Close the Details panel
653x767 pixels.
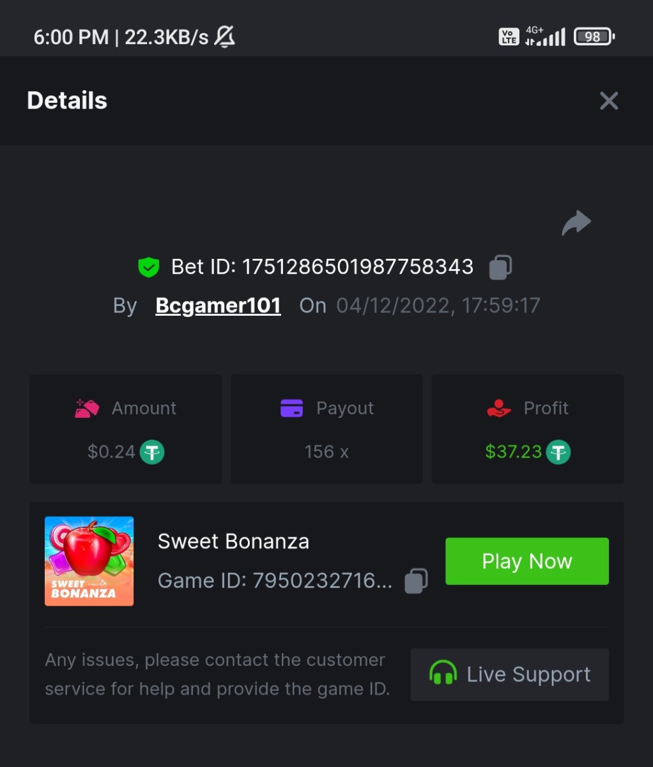[x=609, y=100]
